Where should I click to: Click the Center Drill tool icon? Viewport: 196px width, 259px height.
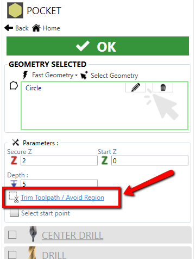[33, 234]
